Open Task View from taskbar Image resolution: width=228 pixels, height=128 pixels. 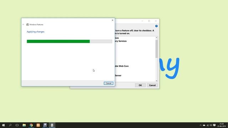[17, 125]
